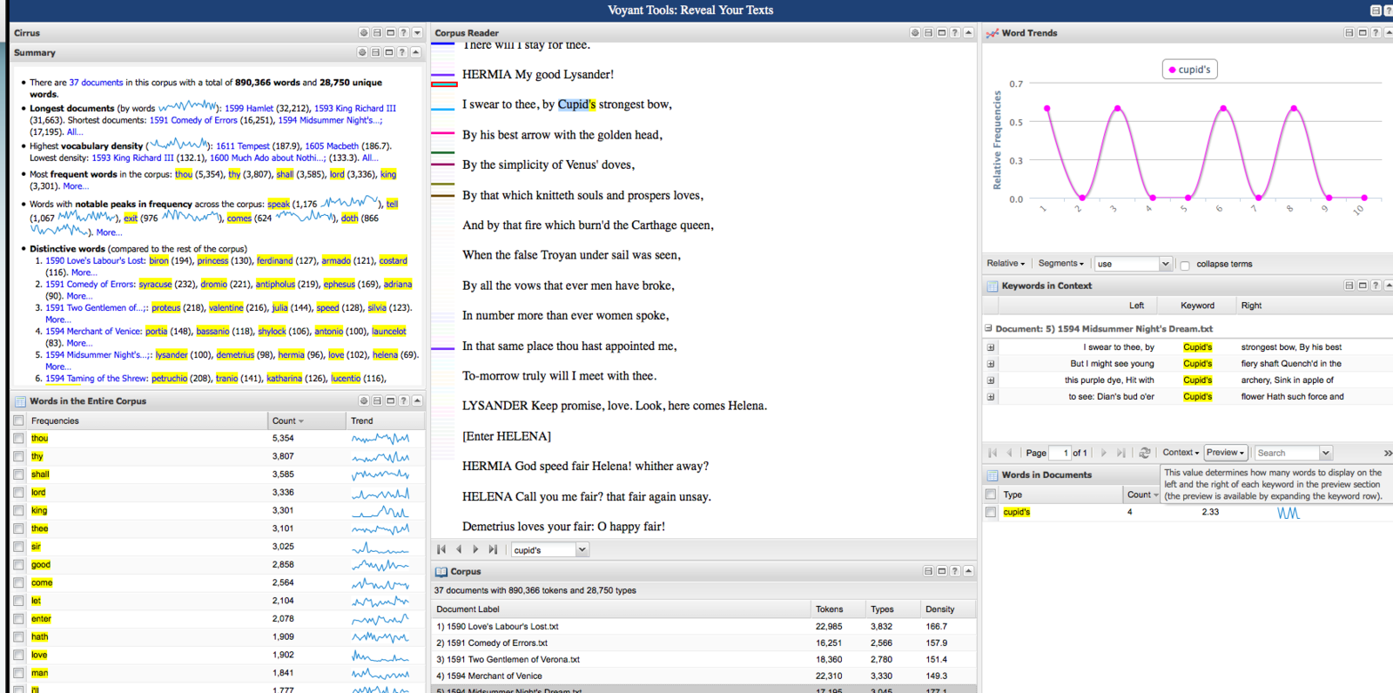Enable the 'collapse terms' checkbox
The width and height of the screenshot is (1393, 693).
(1185, 265)
